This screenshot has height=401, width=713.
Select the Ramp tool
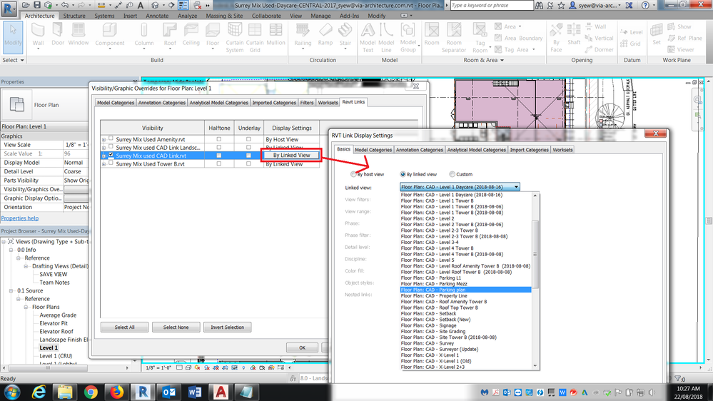pos(325,36)
